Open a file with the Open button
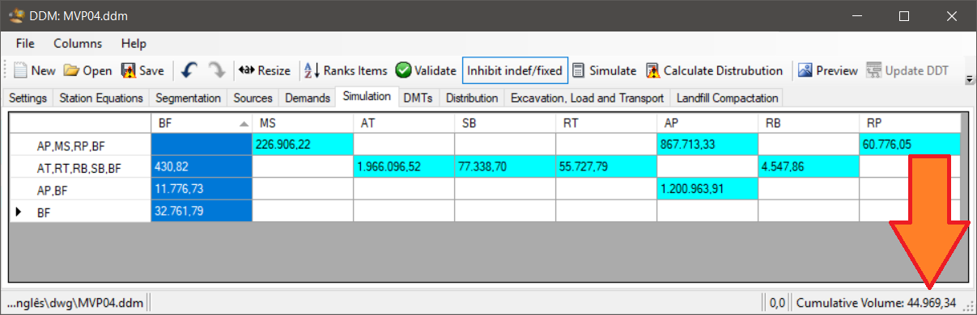The height and width of the screenshot is (315, 977). coord(87,70)
